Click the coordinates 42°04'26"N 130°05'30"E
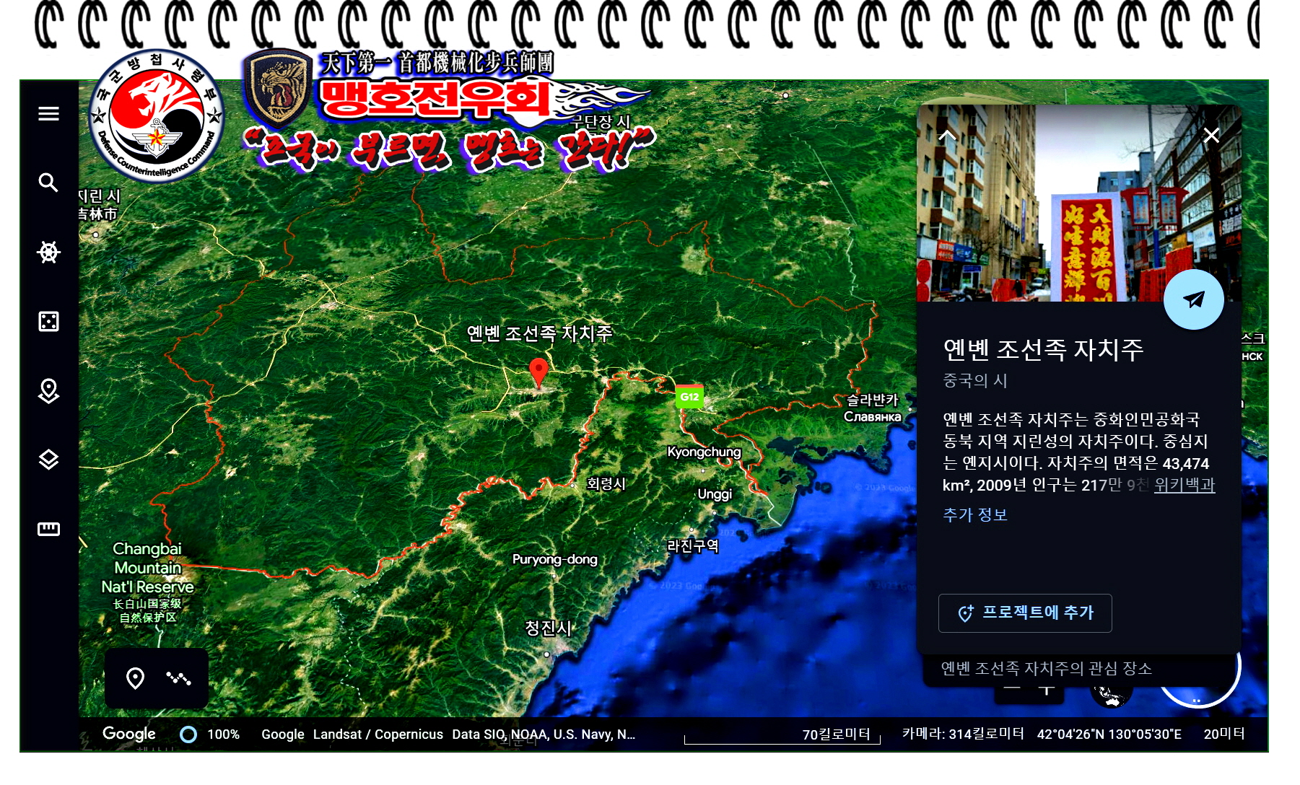Viewport: 1300px width, 785px height. 1109,734
